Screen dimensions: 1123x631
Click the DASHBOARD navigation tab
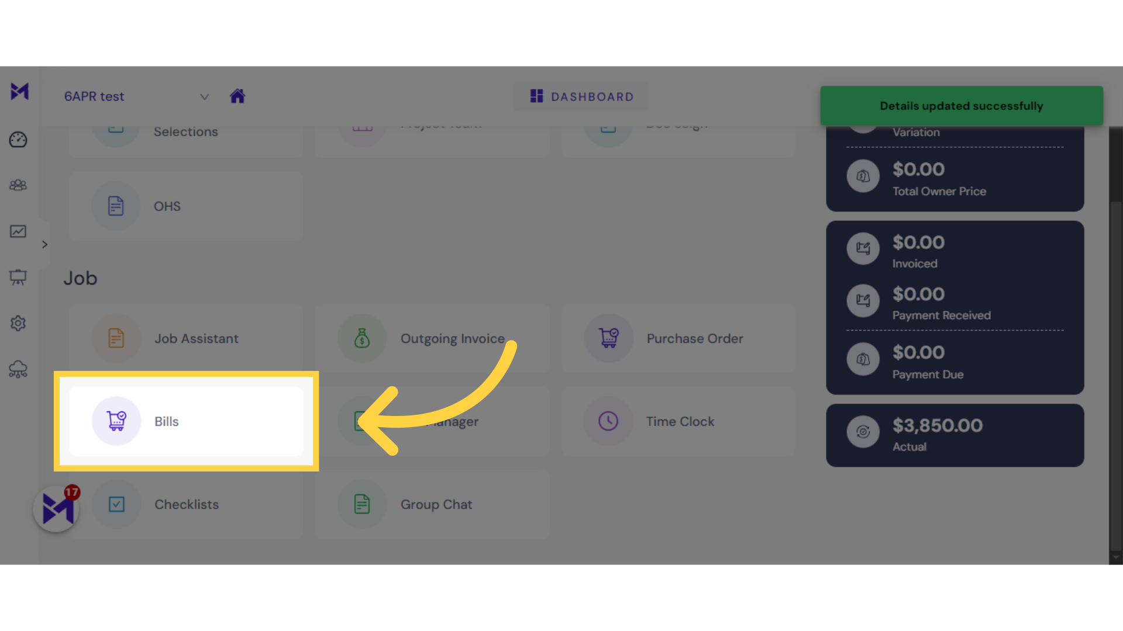pos(581,96)
